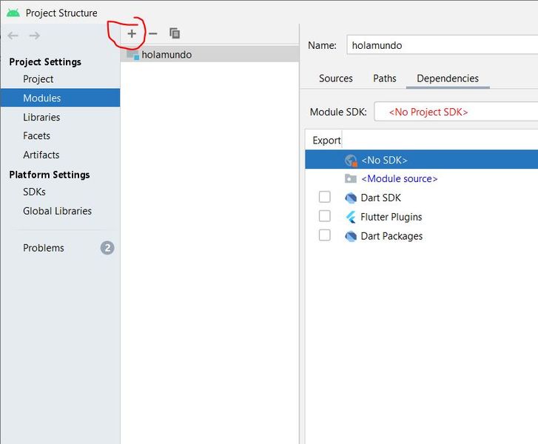Select the <No SDK> dependency row

pyautogui.click(x=421, y=159)
